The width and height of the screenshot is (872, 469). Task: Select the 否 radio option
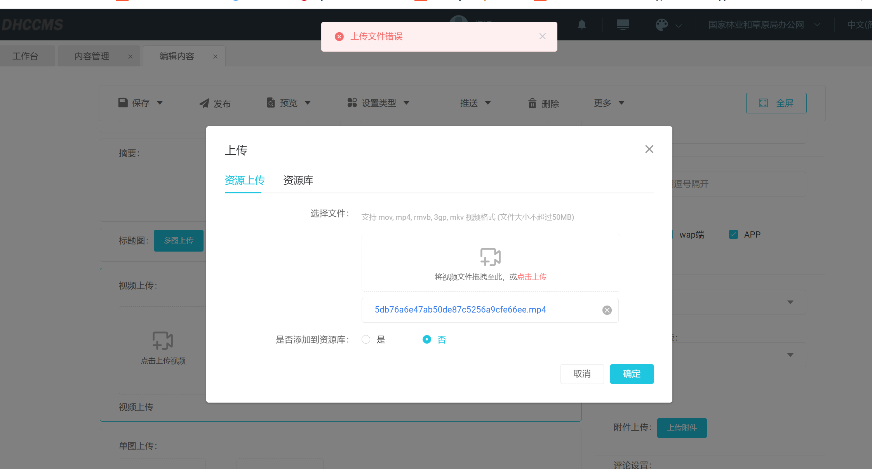(x=427, y=340)
